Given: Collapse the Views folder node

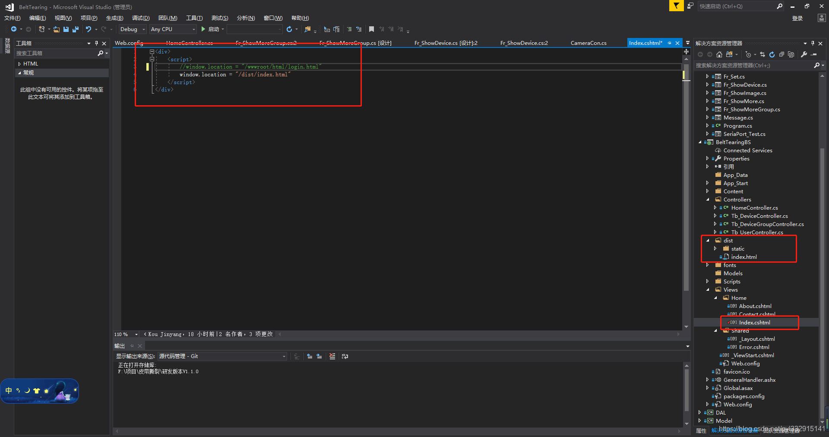Looking at the screenshot, I should 708,290.
